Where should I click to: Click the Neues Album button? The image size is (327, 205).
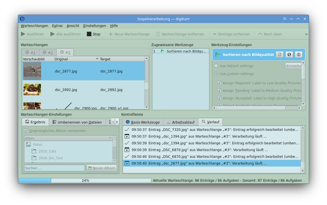coord(101,168)
